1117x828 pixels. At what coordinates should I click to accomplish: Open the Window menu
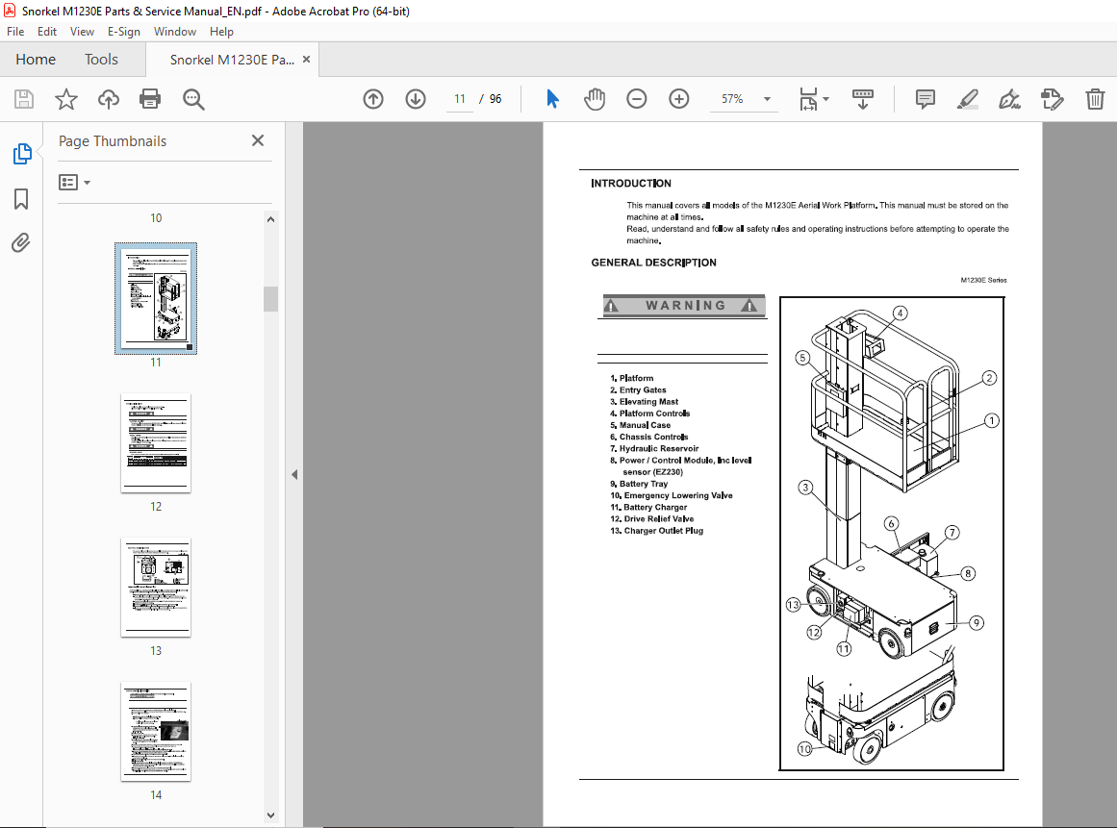tap(174, 32)
